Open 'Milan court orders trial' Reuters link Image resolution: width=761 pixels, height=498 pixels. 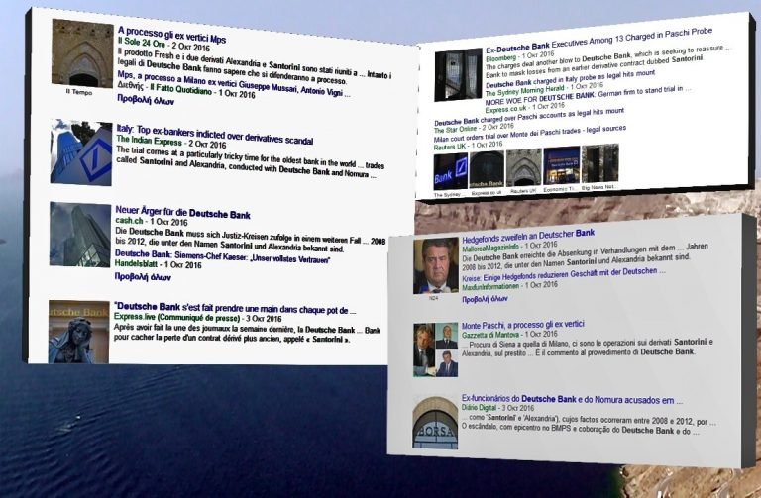click(x=529, y=134)
